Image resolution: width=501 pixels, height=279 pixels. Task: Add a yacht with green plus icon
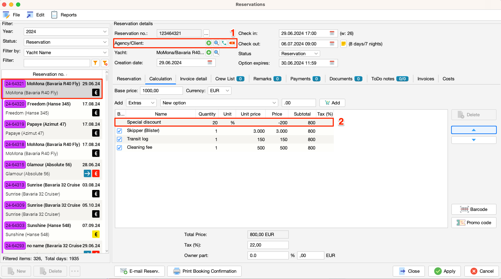(x=209, y=53)
